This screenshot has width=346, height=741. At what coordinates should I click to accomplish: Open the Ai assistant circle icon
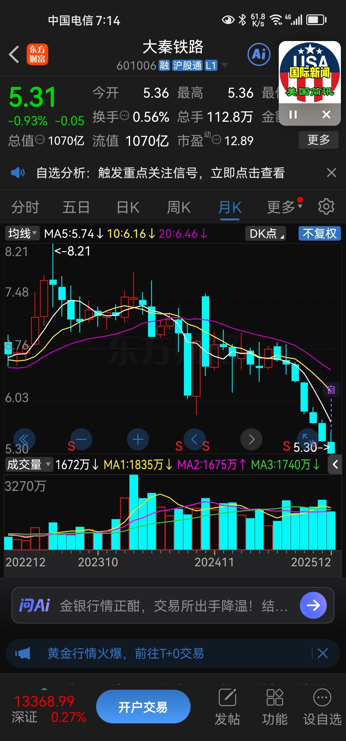click(259, 54)
